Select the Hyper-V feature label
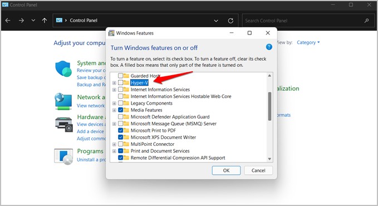The height and width of the screenshot is (206, 378). pyautogui.click(x=139, y=83)
